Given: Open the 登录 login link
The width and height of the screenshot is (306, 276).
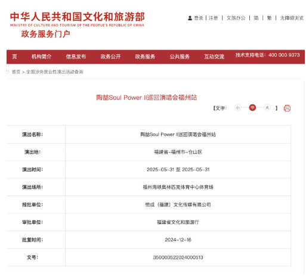Looking at the screenshot, I should (x=198, y=18).
